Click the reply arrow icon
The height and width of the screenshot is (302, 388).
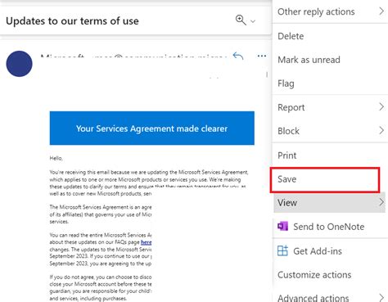[x=238, y=56]
